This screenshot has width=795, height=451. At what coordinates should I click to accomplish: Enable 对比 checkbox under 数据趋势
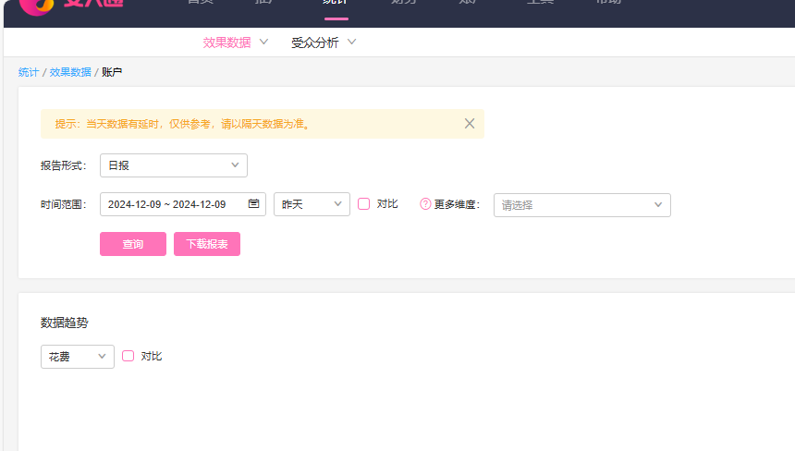pos(128,356)
